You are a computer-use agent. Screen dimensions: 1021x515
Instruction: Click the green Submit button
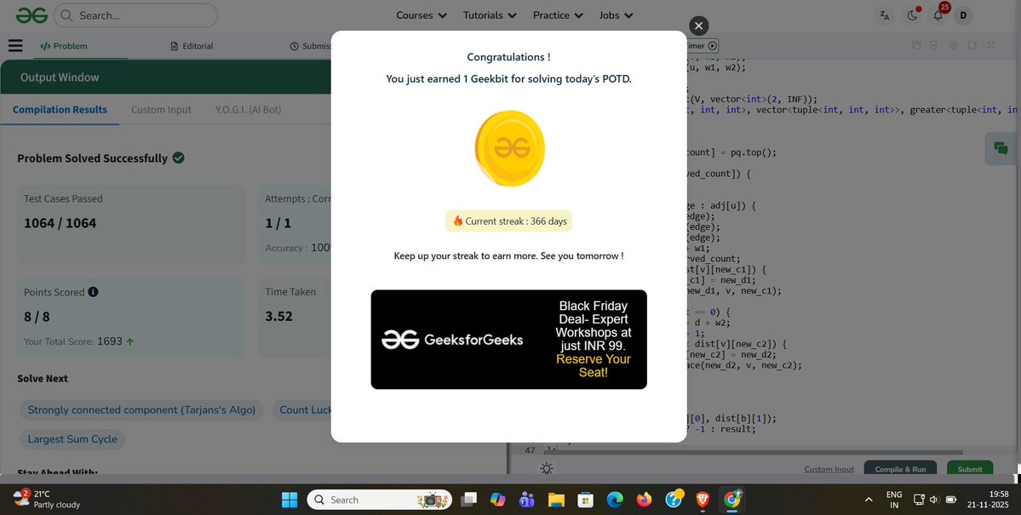pyautogui.click(x=968, y=468)
